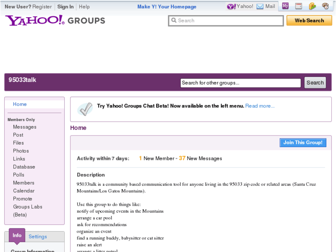Click the Web Search button
This screenshot has height=252, width=336.
(x=309, y=21)
